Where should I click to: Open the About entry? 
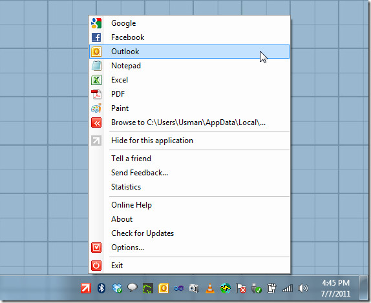click(x=189, y=219)
